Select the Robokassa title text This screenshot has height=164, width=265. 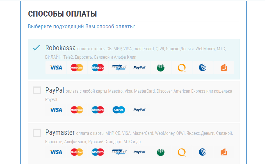[60, 48]
